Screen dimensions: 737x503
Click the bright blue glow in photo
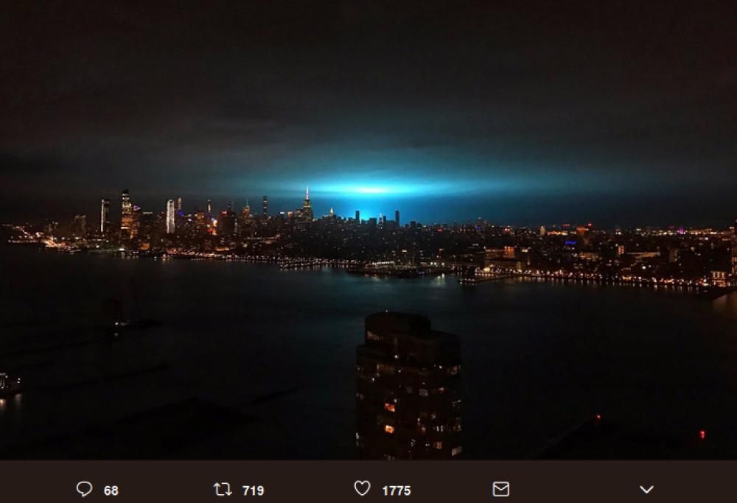pyautogui.click(x=371, y=190)
